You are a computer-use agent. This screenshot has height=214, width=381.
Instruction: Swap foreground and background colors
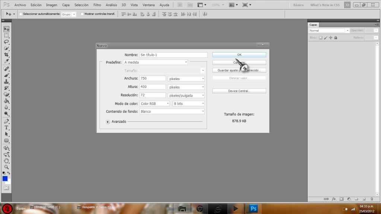(x=9, y=173)
